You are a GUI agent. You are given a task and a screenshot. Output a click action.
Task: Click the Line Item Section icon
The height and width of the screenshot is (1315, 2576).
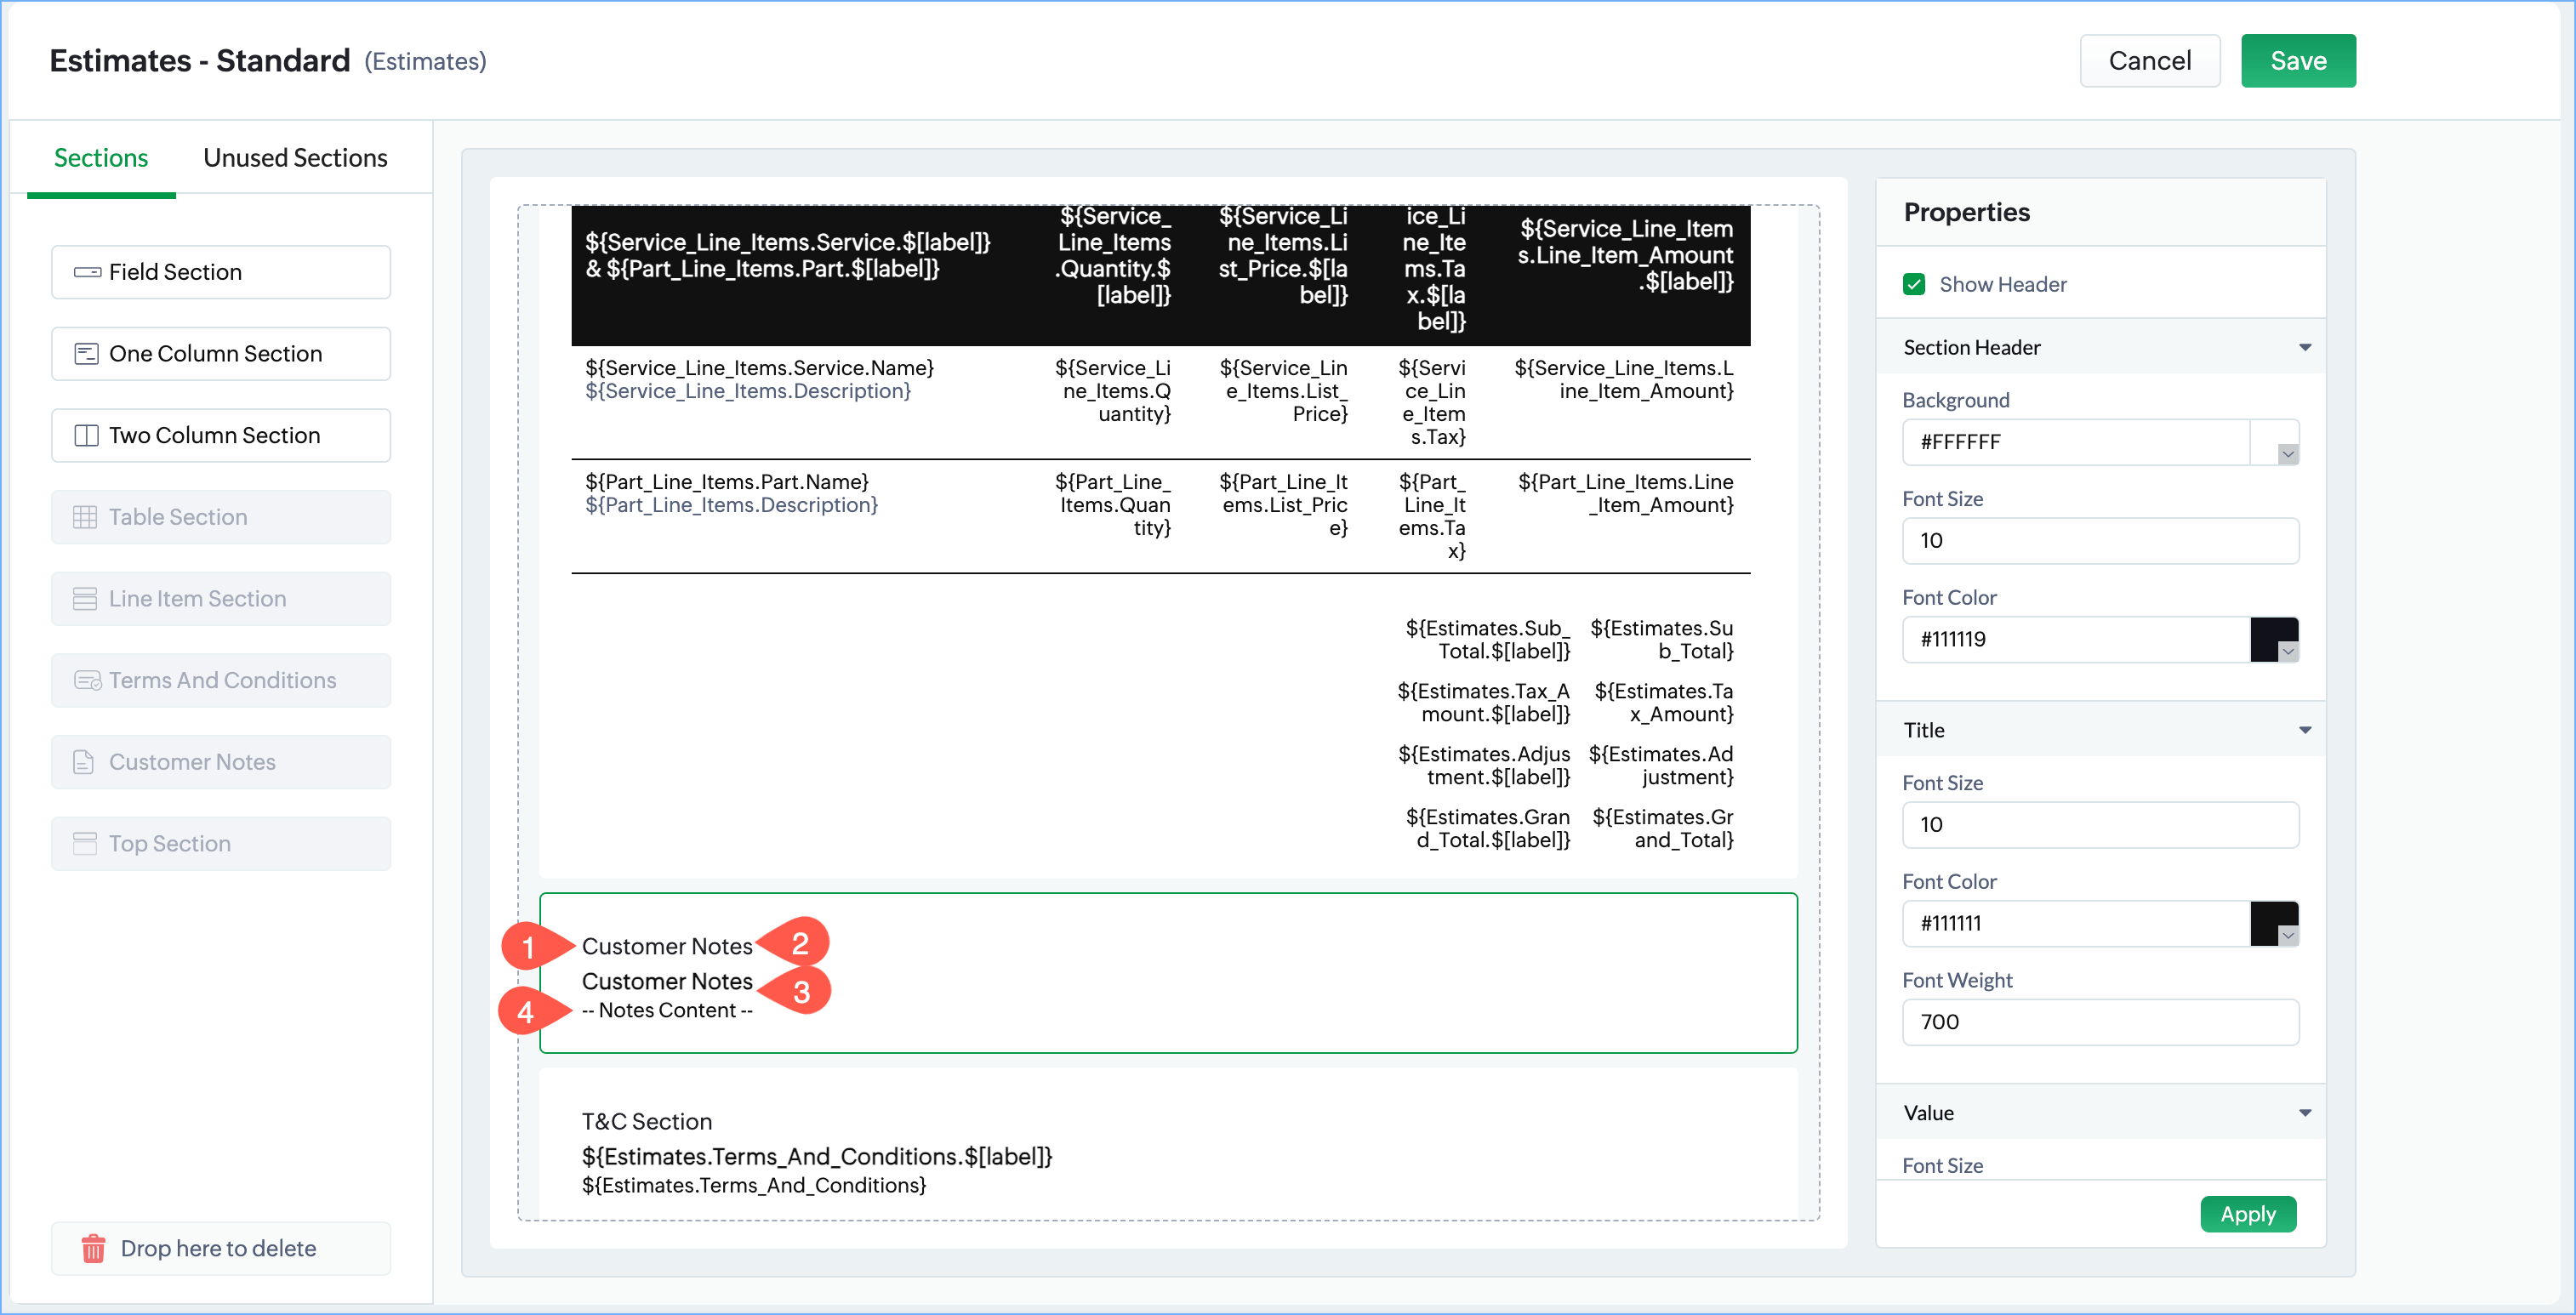[x=85, y=599]
